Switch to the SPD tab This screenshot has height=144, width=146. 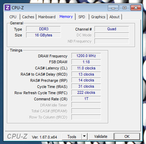coord(82,17)
